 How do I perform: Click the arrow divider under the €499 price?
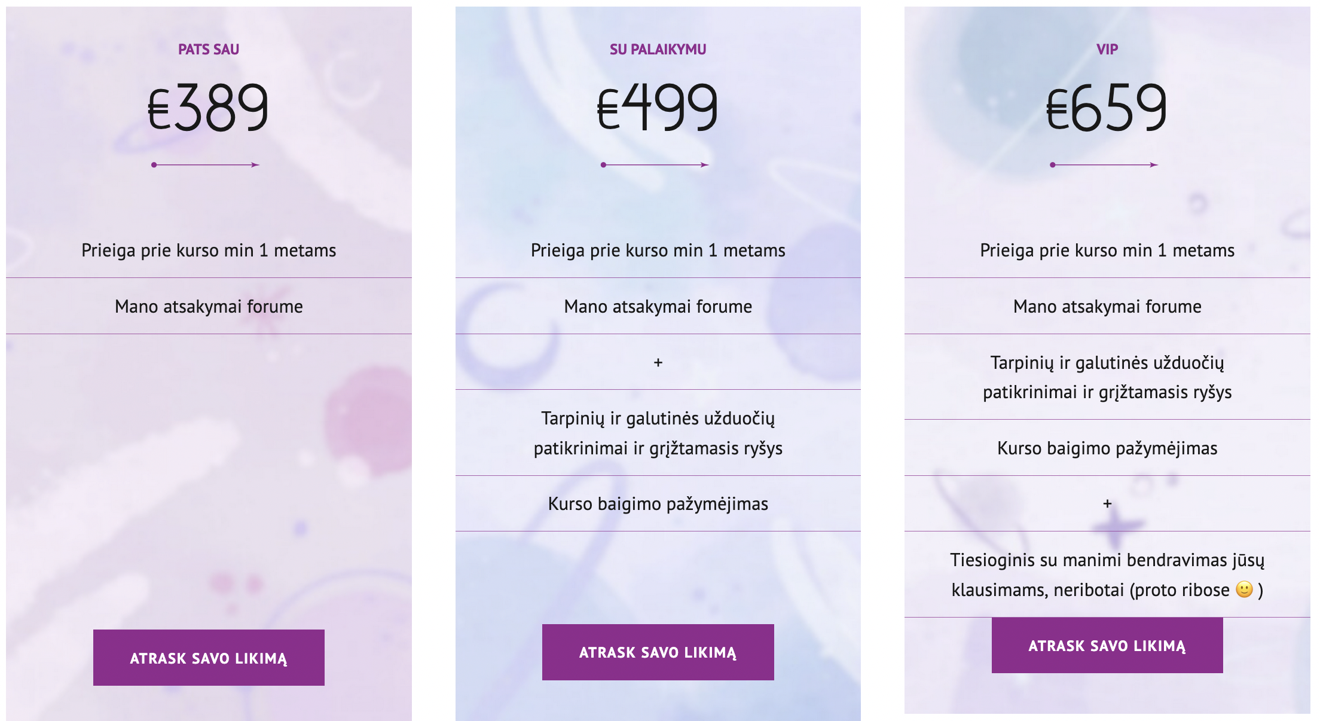coord(655,165)
